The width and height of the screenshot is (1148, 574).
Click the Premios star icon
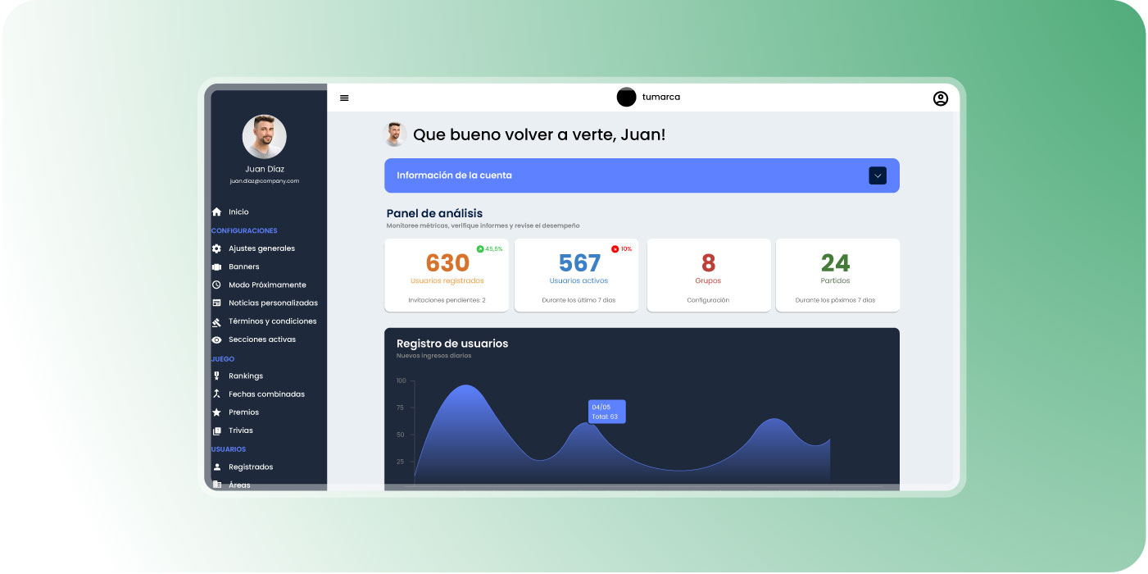[x=216, y=412]
